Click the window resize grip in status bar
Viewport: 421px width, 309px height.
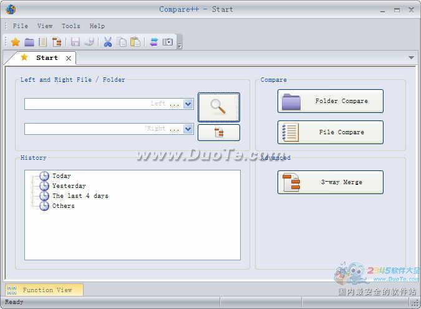tap(415, 303)
